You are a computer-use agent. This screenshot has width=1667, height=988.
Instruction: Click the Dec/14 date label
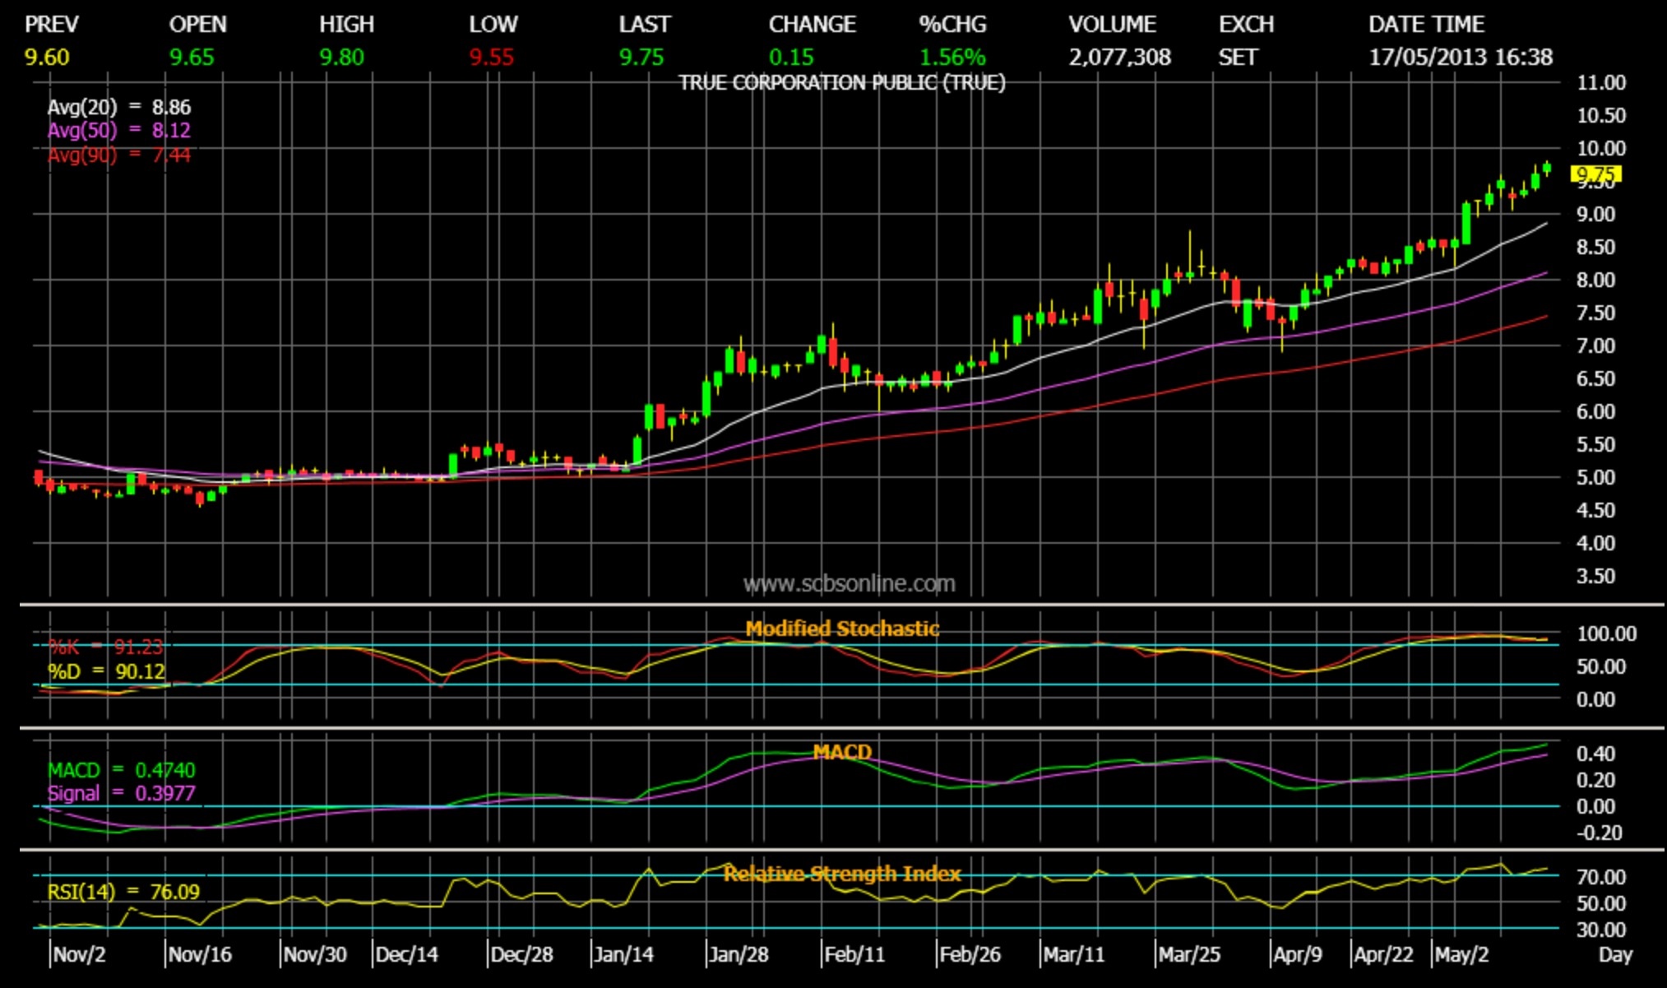click(x=407, y=955)
